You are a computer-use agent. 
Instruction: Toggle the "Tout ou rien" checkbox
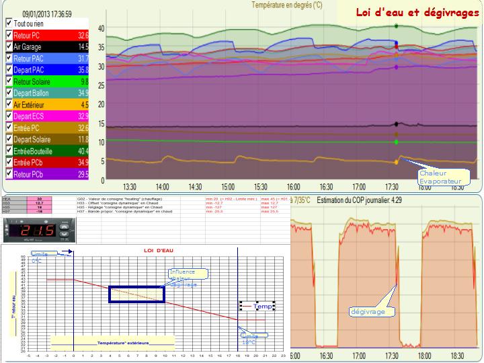(x=9, y=23)
